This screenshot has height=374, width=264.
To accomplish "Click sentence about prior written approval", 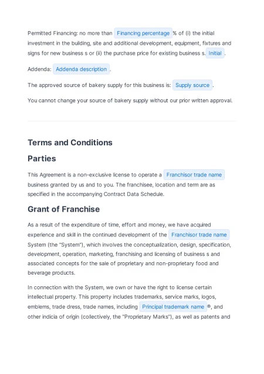I will [x=130, y=101].
